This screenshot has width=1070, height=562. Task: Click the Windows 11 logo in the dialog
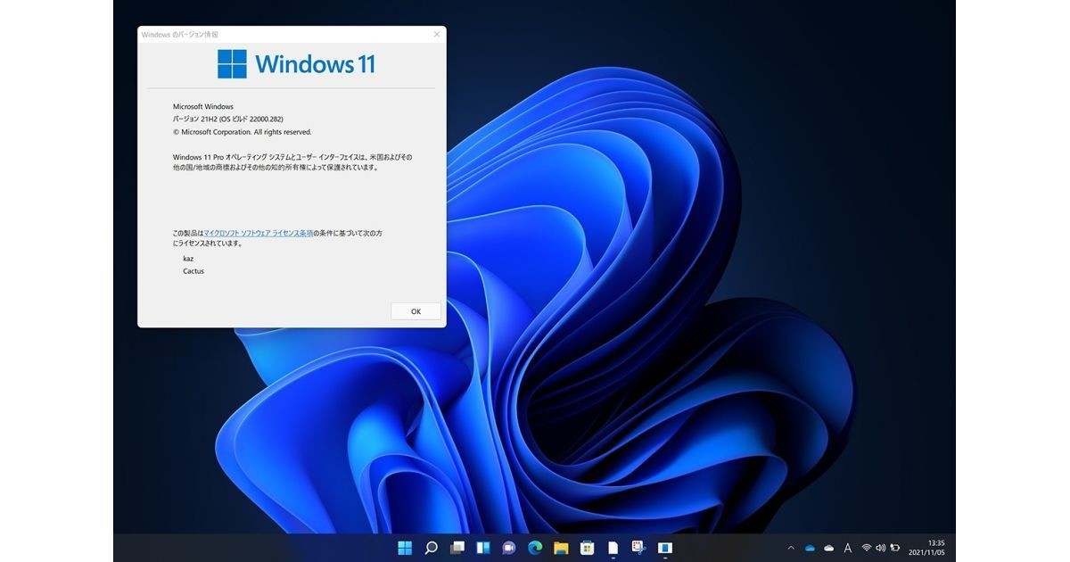click(296, 64)
